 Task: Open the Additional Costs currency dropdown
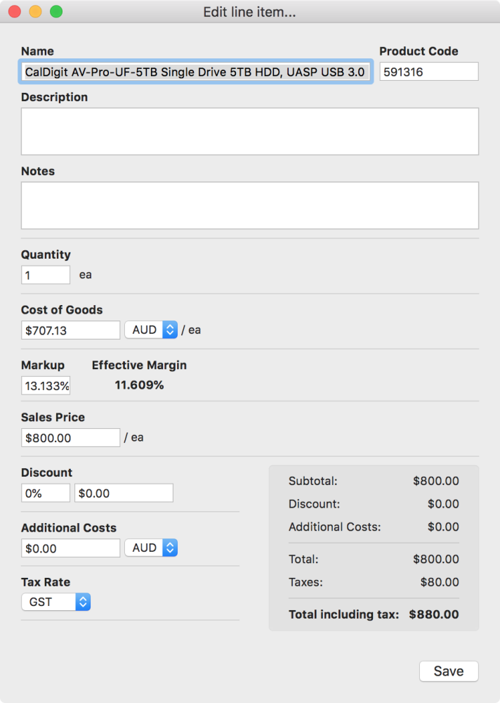click(x=151, y=548)
